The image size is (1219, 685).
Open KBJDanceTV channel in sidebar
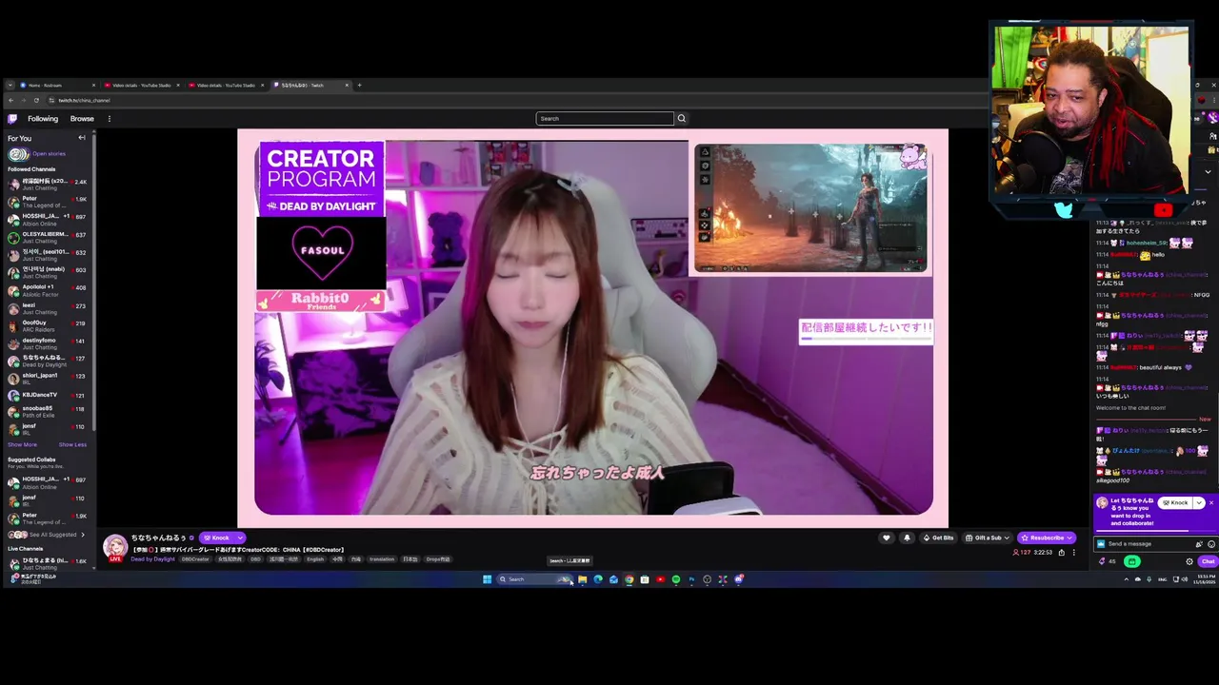pyautogui.click(x=48, y=395)
